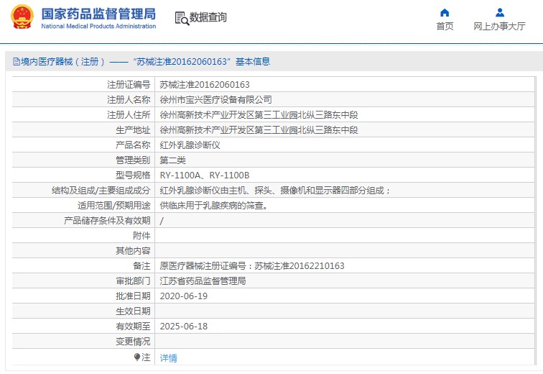
Task: Click the document icon before 境内医疗器械
Action: coord(17,62)
